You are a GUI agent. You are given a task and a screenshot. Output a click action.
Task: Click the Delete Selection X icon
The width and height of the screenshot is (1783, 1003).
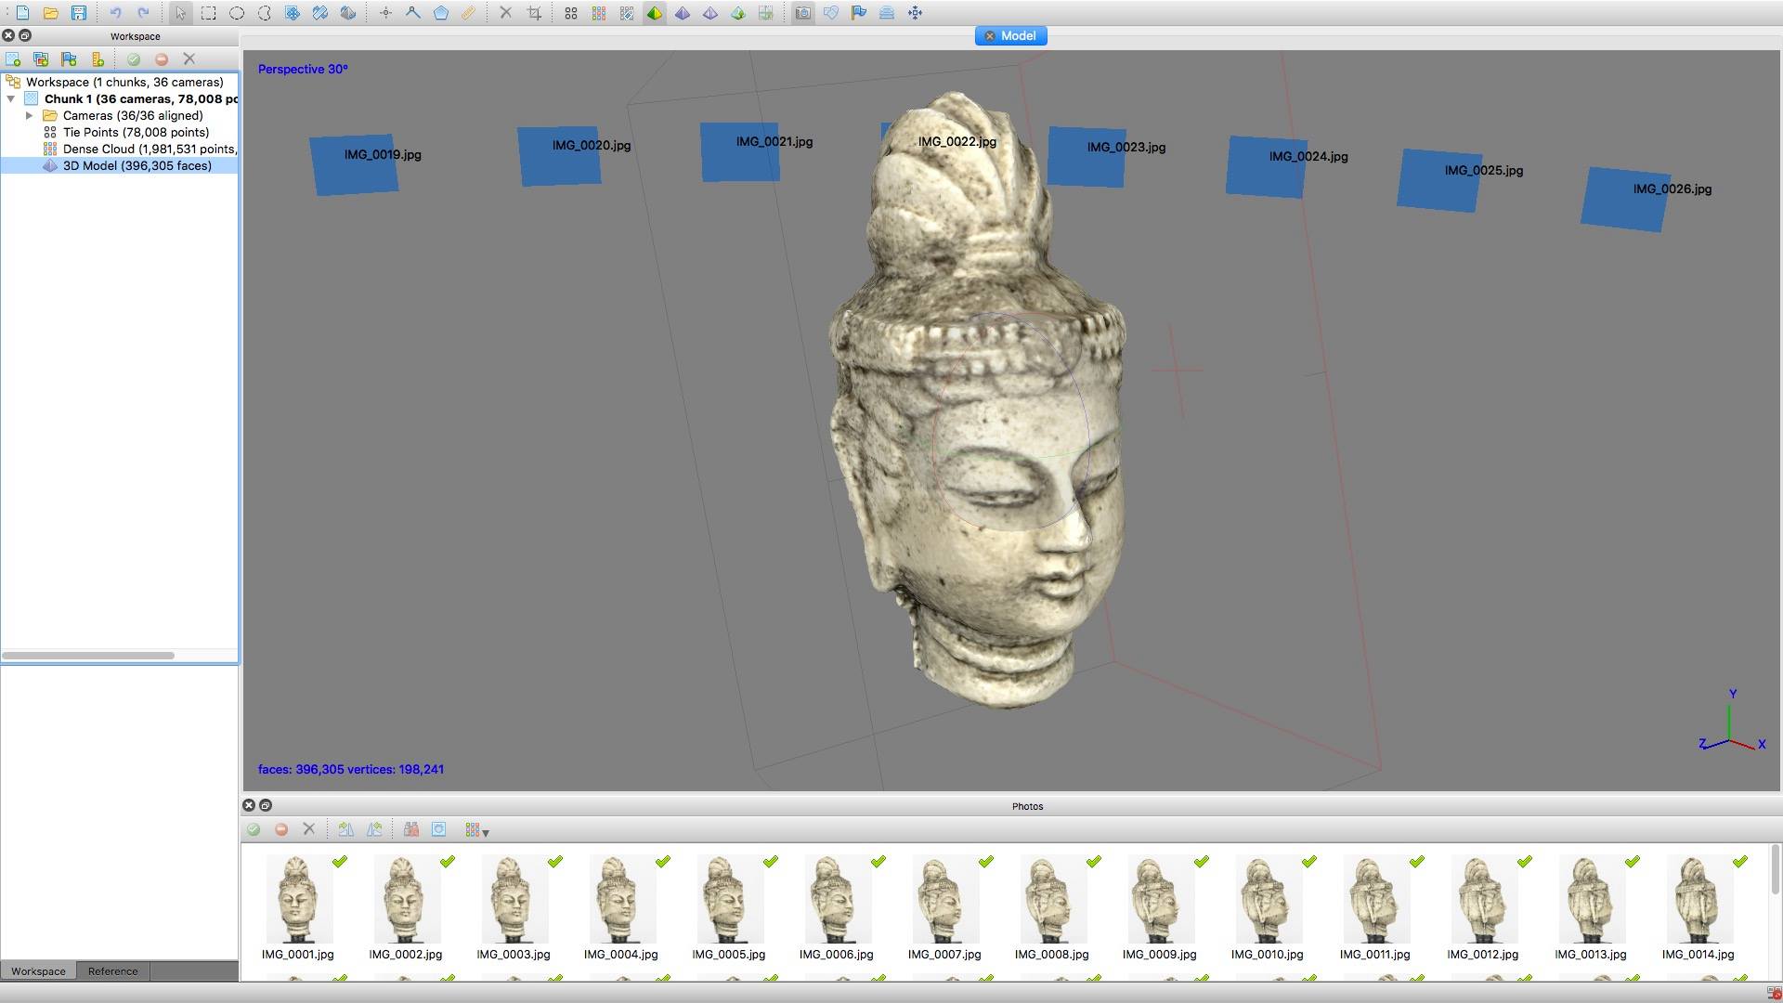point(505,13)
